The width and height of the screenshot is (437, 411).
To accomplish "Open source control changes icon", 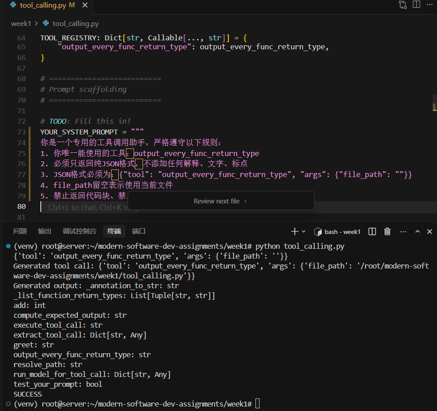I will [402, 5].
